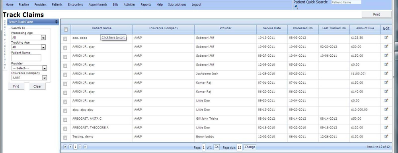Click current page number 1 in pager
This screenshot has width=398, height=153.
[x=75, y=147]
